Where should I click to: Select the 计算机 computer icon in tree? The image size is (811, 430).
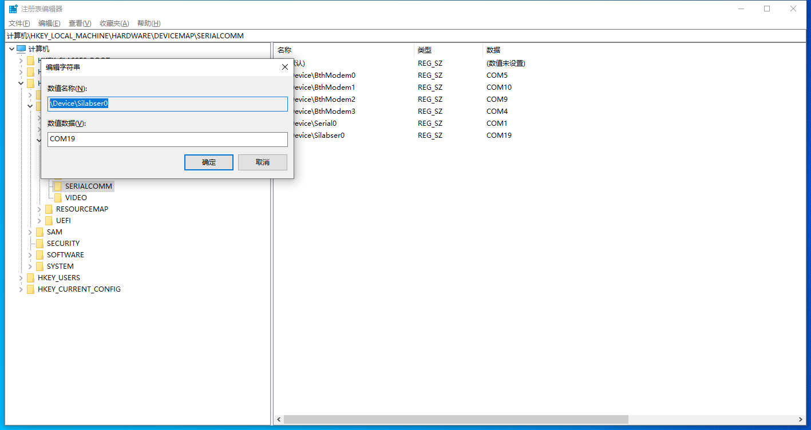click(x=21, y=49)
